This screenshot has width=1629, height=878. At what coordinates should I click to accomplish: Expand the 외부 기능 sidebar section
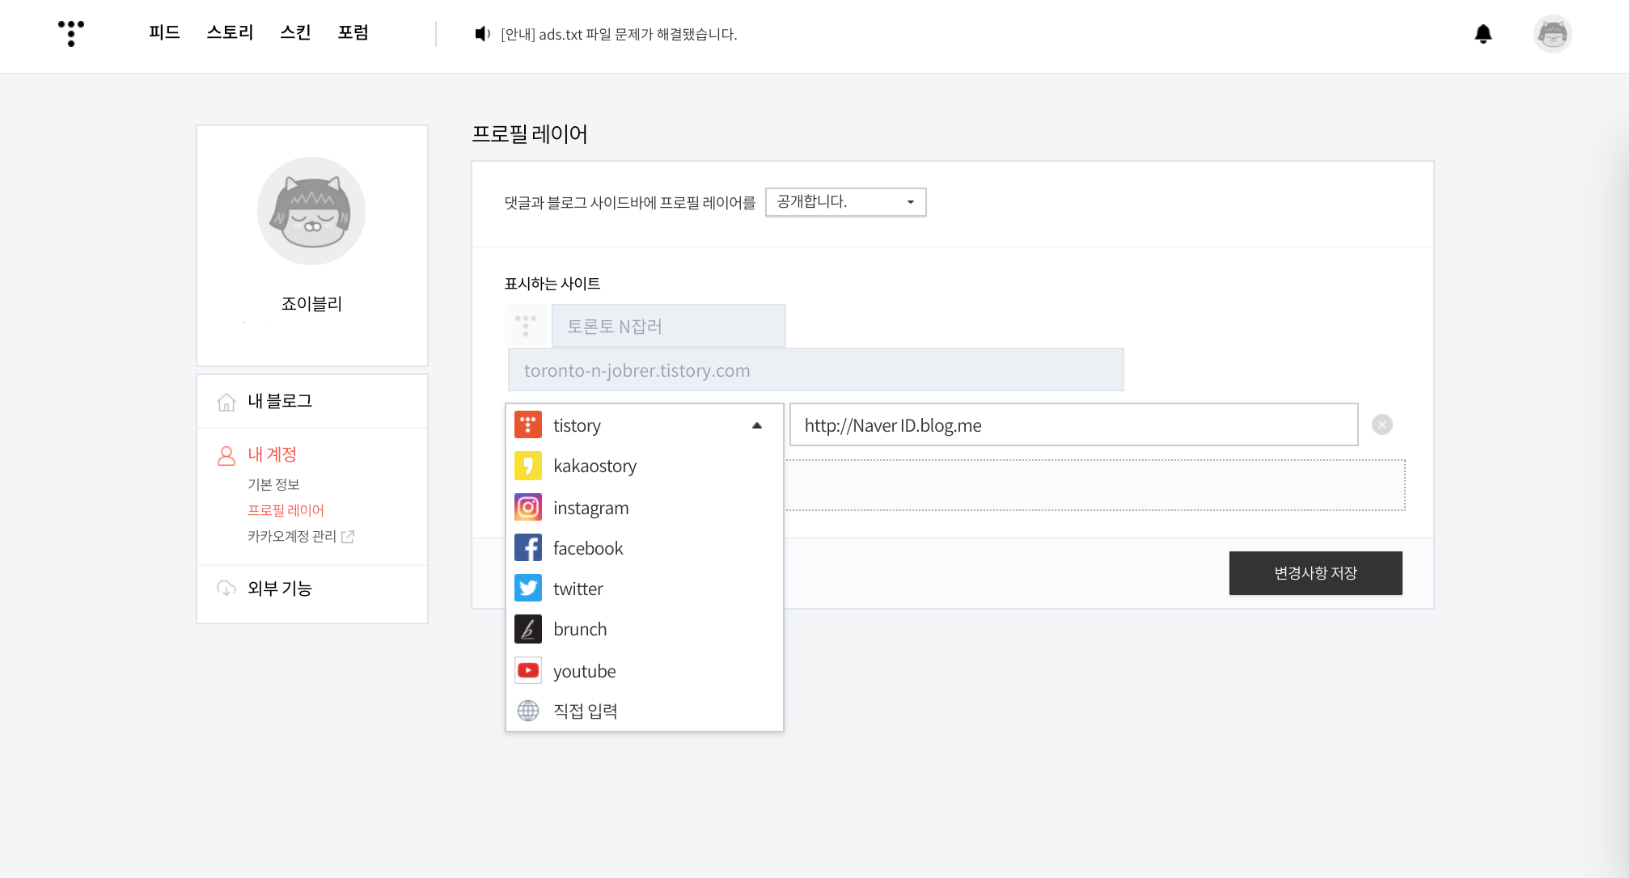tap(280, 589)
